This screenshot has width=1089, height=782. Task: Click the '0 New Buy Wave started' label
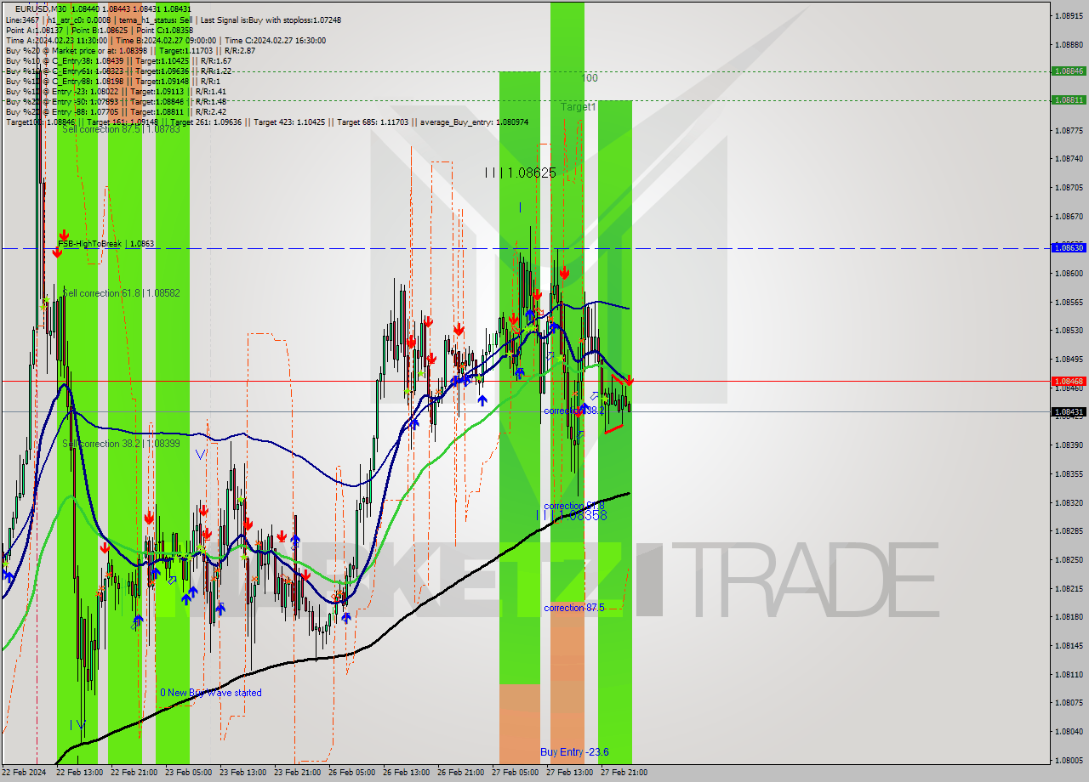[211, 693]
